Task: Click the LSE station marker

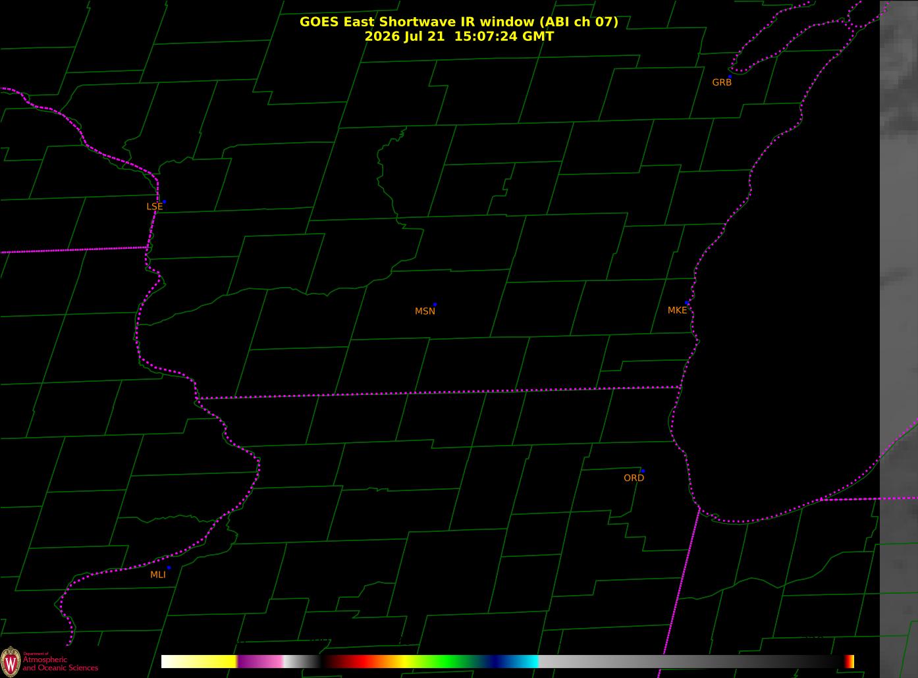Action: [164, 201]
